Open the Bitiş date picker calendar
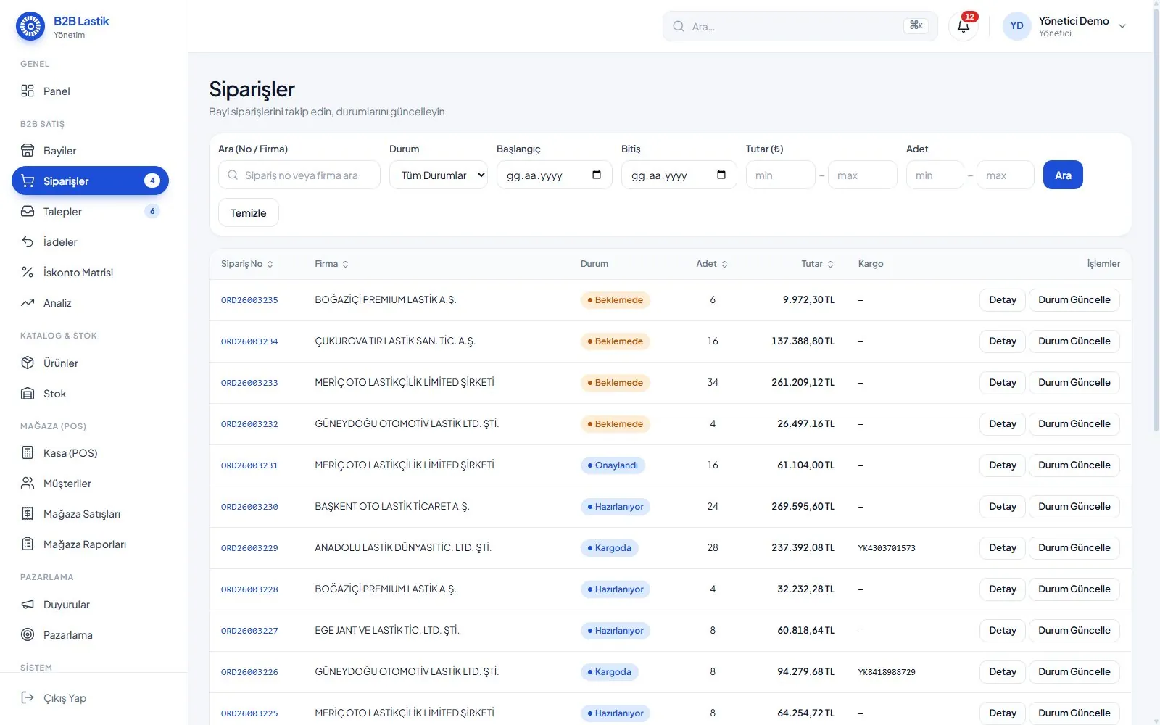The width and height of the screenshot is (1160, 725). click(721, 175)
